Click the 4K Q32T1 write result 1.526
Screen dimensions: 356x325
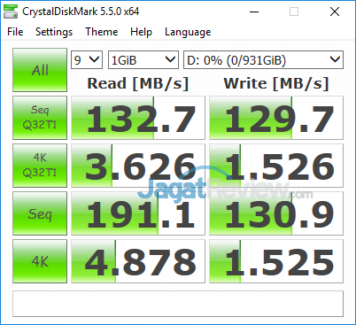click(276, 166)
